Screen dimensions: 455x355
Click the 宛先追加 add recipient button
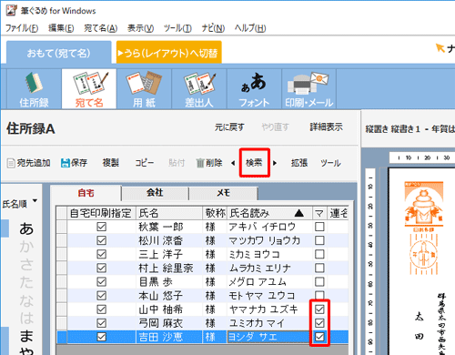[29, 163]
